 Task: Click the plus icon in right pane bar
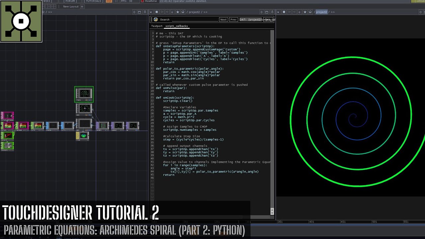[x=299, y=12]
